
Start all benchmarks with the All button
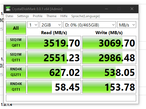click(x=16, y=28)
